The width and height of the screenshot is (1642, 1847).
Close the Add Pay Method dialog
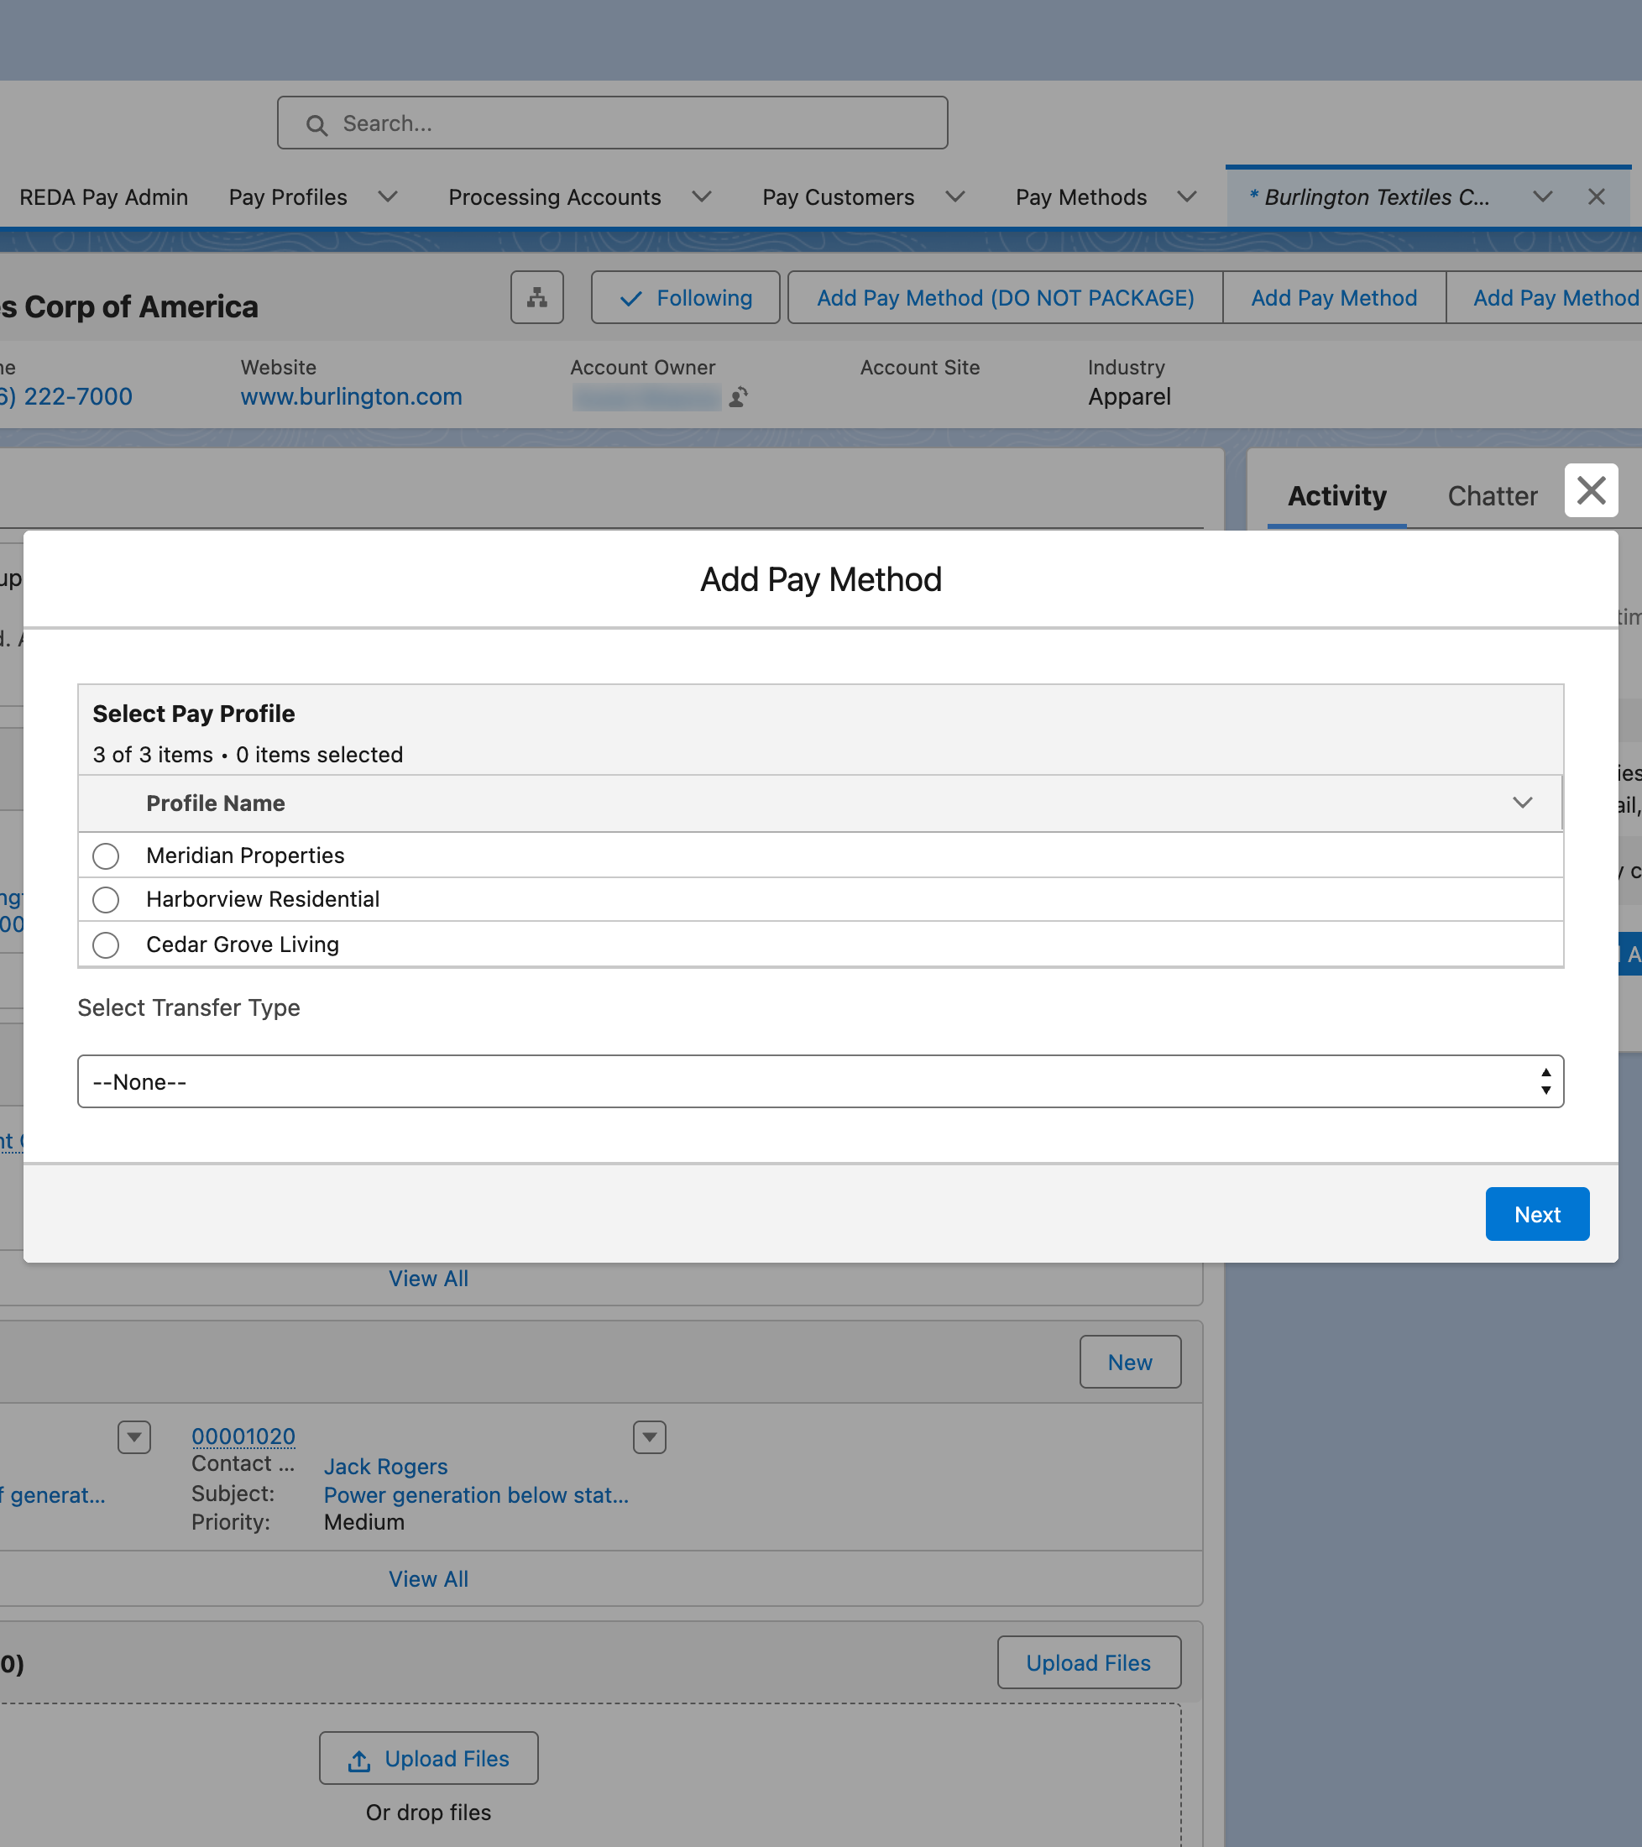[1591, 490]
